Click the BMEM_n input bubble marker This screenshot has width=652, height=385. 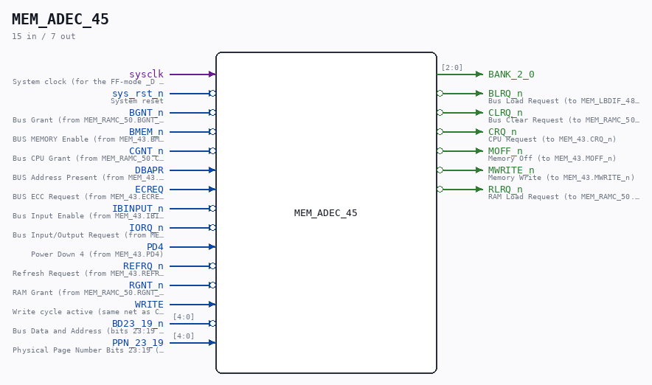(212, 132)
